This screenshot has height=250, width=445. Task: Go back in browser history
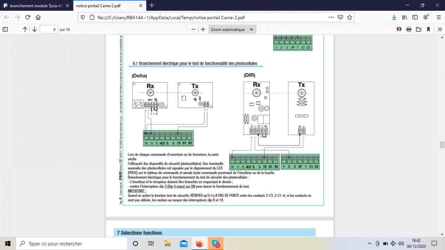coord(7,17)
